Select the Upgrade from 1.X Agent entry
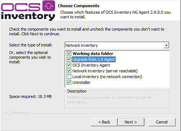 [x=94, y=59]
